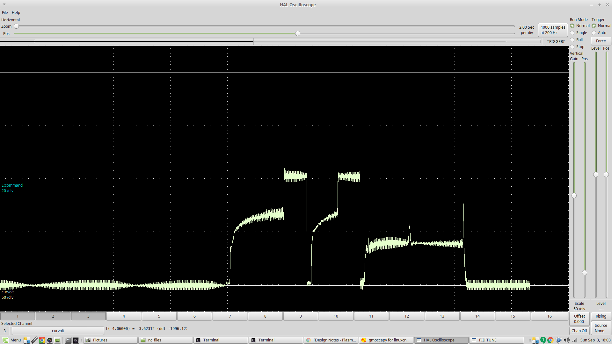Click the trigger Level slider handle
The width and height of the screenshot is (612, 344).
click(x=596, y=175)
